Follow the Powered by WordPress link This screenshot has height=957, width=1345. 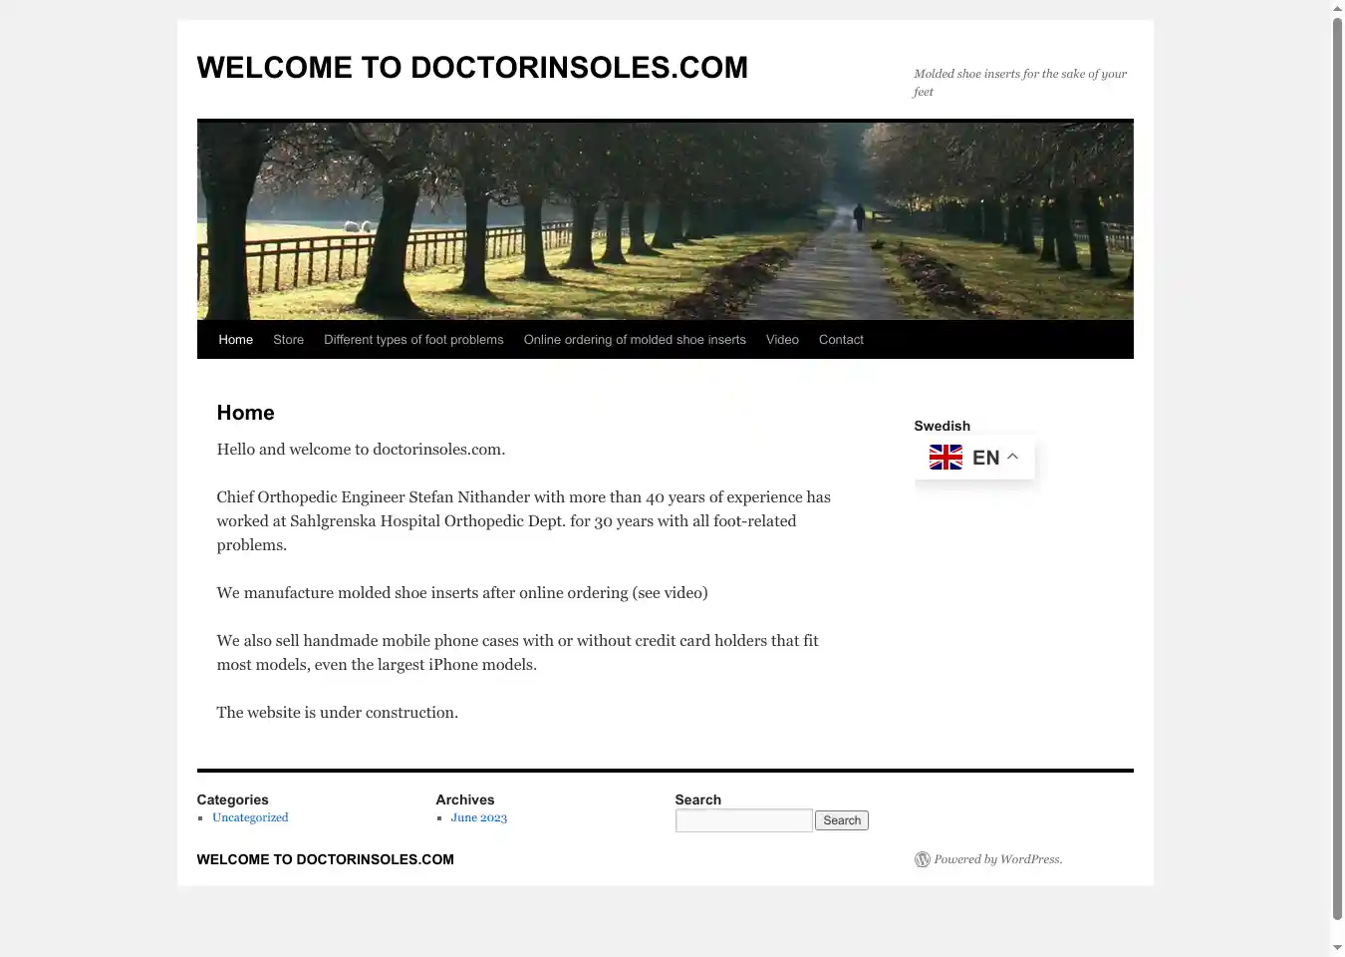[x=997, y=859]
